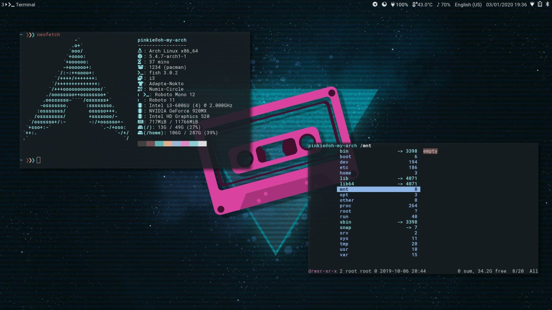This screenshot has height=310, width=552.
Task: Click the CPU chip icon beside Intel i3-6006U
Action: click(140, 105)
